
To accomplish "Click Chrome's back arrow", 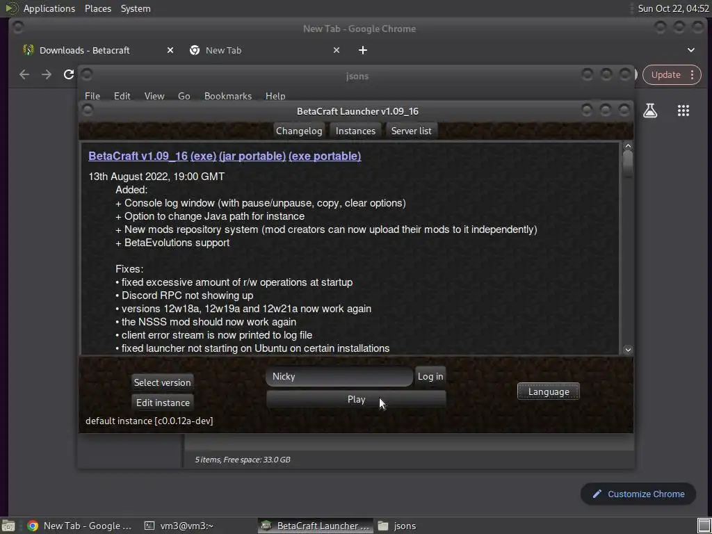I will point(24,74).
